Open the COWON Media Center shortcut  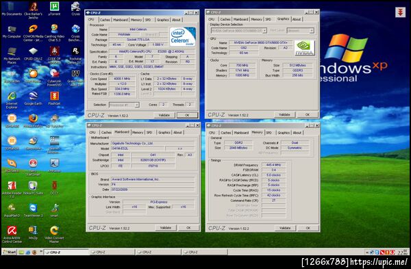(x=33, y=33)
